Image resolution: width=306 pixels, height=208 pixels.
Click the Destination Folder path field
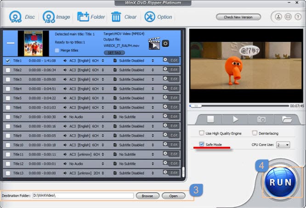pyautogui.click(x=83, y=196)
